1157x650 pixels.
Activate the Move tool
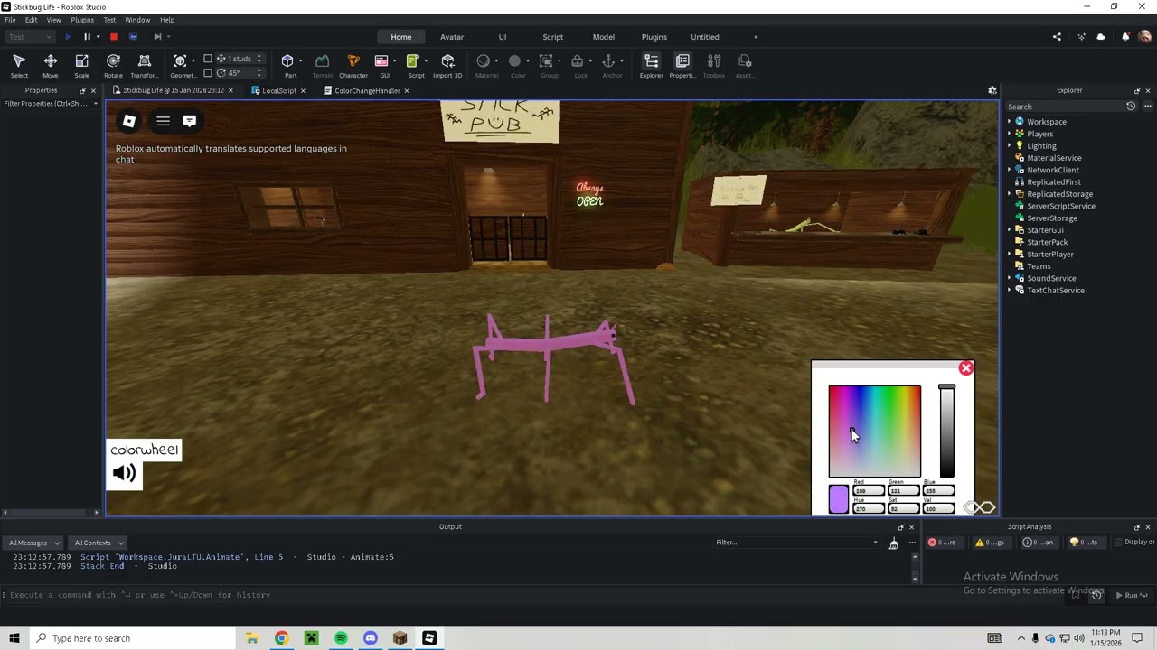tap(51, 66)
